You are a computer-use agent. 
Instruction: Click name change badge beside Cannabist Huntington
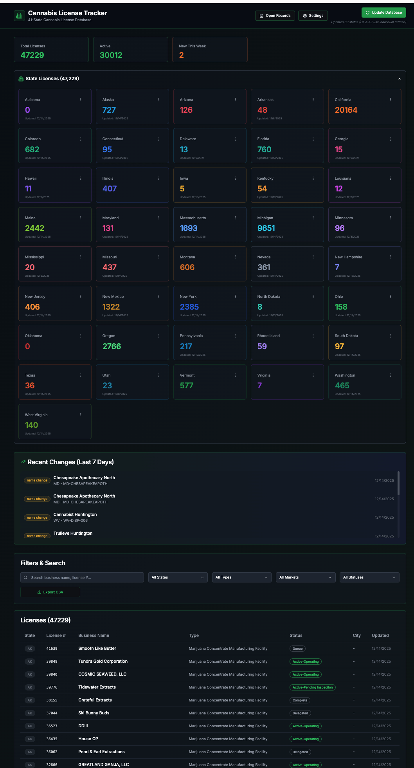(x=37, y=517)
